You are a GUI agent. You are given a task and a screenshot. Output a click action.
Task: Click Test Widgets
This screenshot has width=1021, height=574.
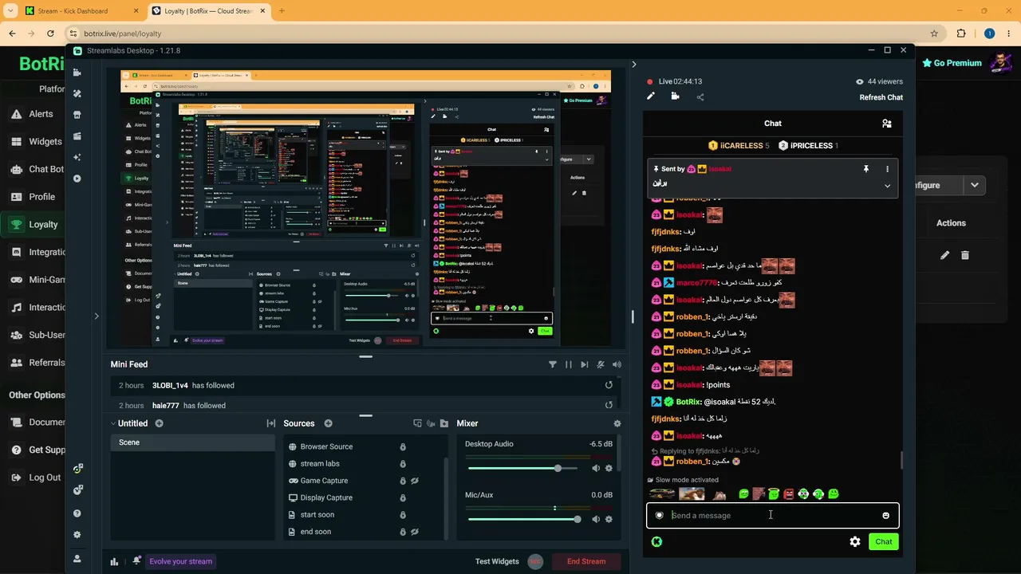pyautogui.click(x=497, y=561)
